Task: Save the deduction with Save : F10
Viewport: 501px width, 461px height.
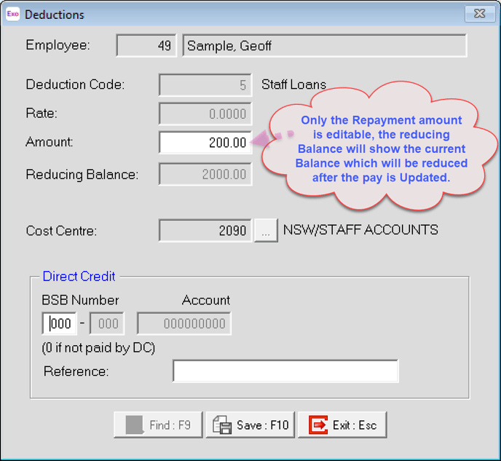Action: click(250, 425)
